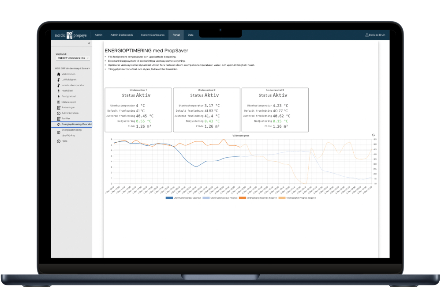This screenshot has width=441, height=288.
Task: Select the Portal tab
Action: (176, 35)
